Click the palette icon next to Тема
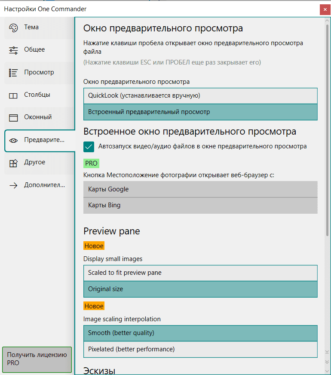The height and width of the screenshot is (375, 331). (13, 28)
